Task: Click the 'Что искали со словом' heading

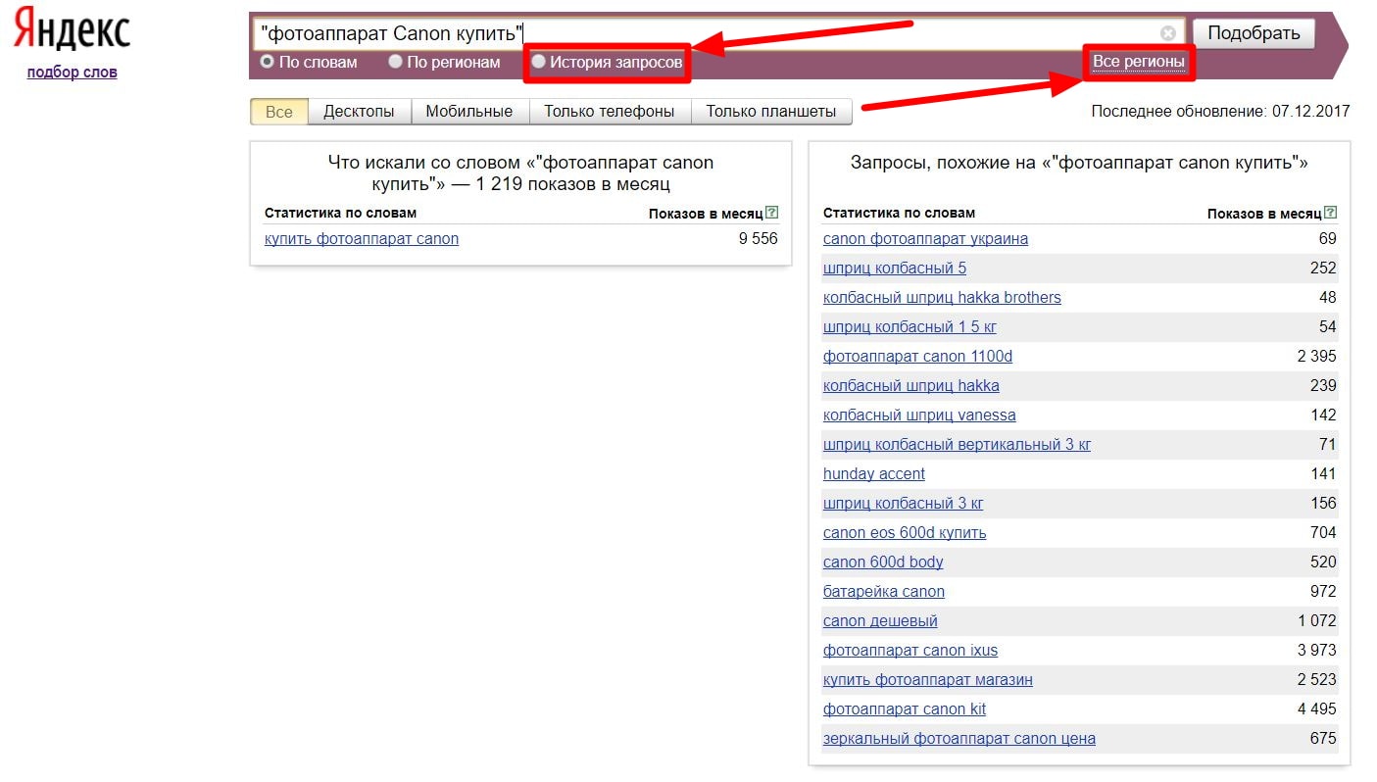Action: tap(520, 173)
